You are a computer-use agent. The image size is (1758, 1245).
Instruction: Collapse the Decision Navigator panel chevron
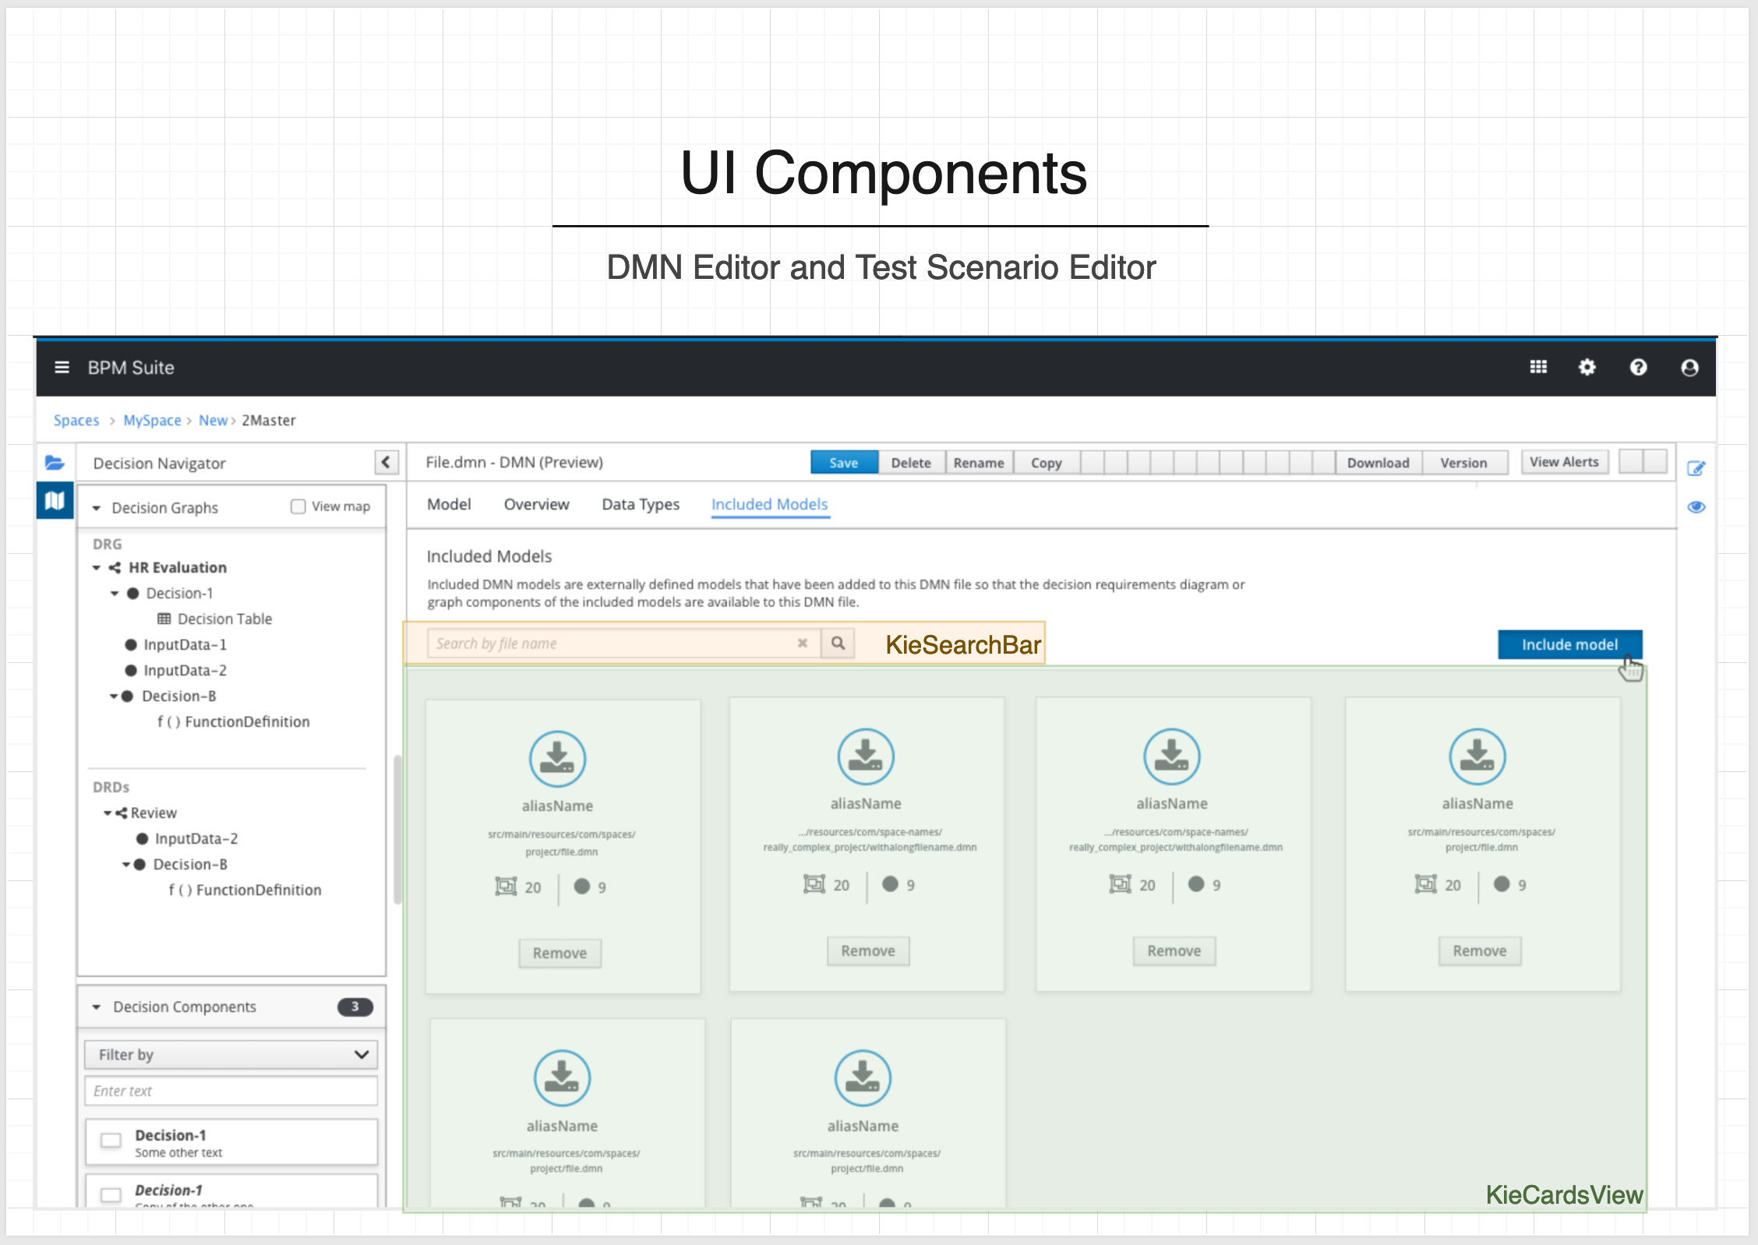coord(386,463)
